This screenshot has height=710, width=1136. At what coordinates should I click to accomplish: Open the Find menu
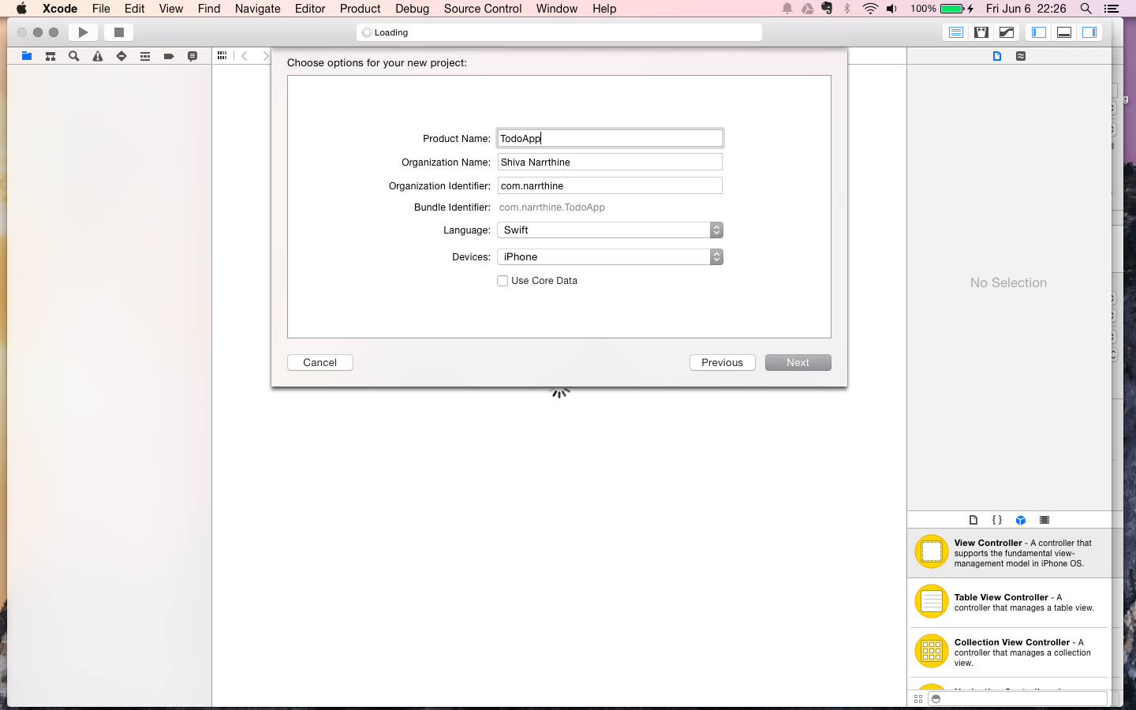tap(209, 9)
